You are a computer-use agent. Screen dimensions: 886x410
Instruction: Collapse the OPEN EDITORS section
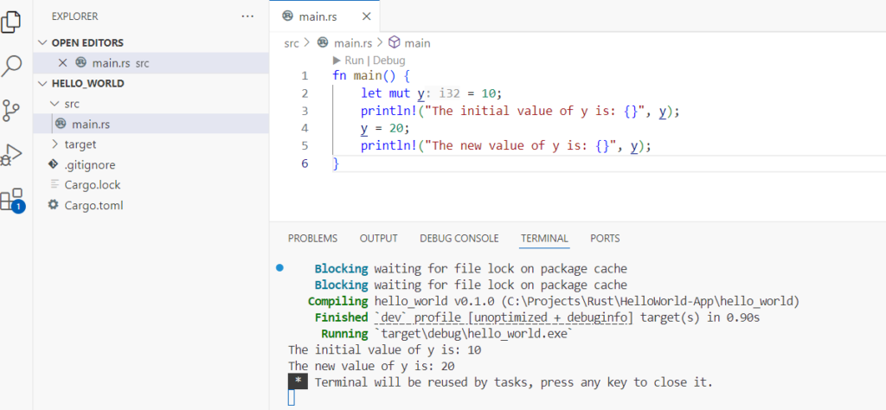click(42, 43)
